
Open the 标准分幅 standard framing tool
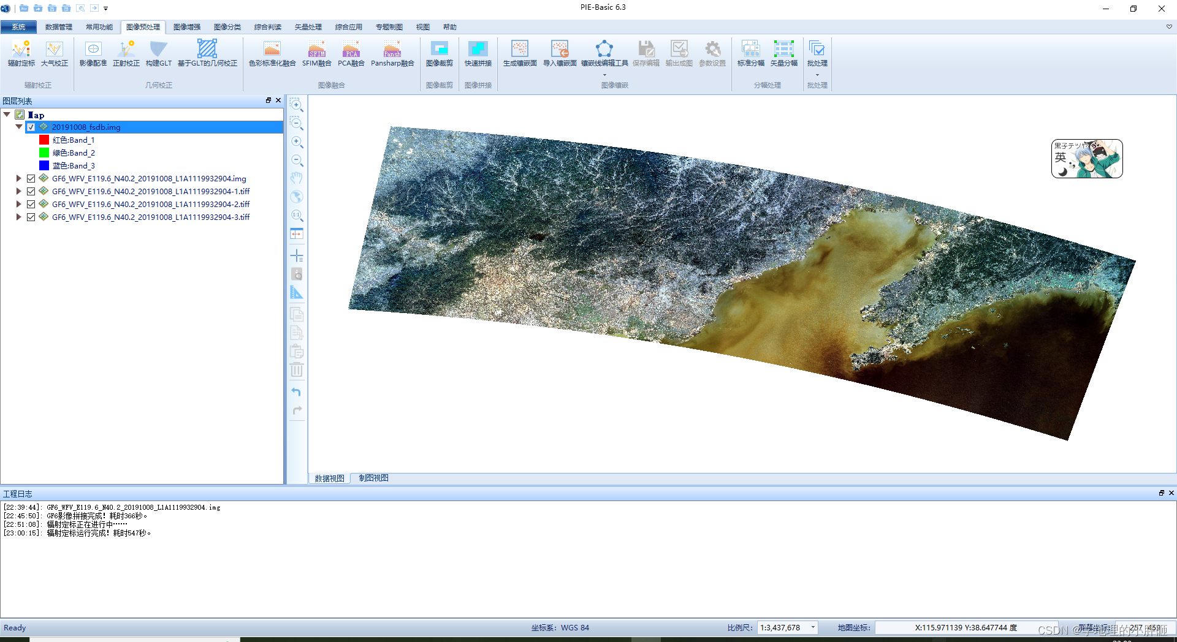(x=751, y=53)
